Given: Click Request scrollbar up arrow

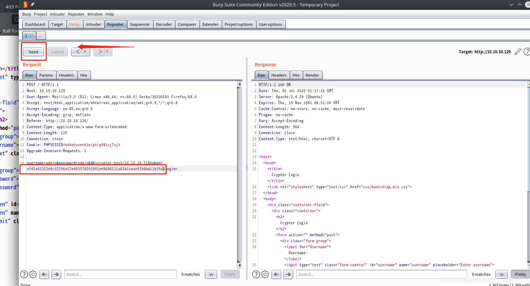Looking at the screenshot, I should coord(240,84).
